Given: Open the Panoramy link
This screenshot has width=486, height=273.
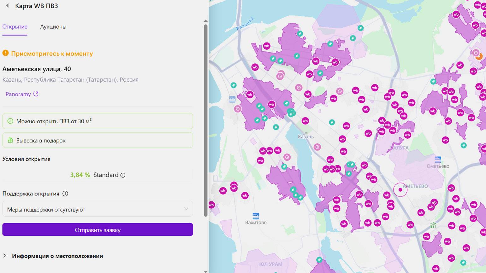Looking at the screenshot, I should point(18,94).
